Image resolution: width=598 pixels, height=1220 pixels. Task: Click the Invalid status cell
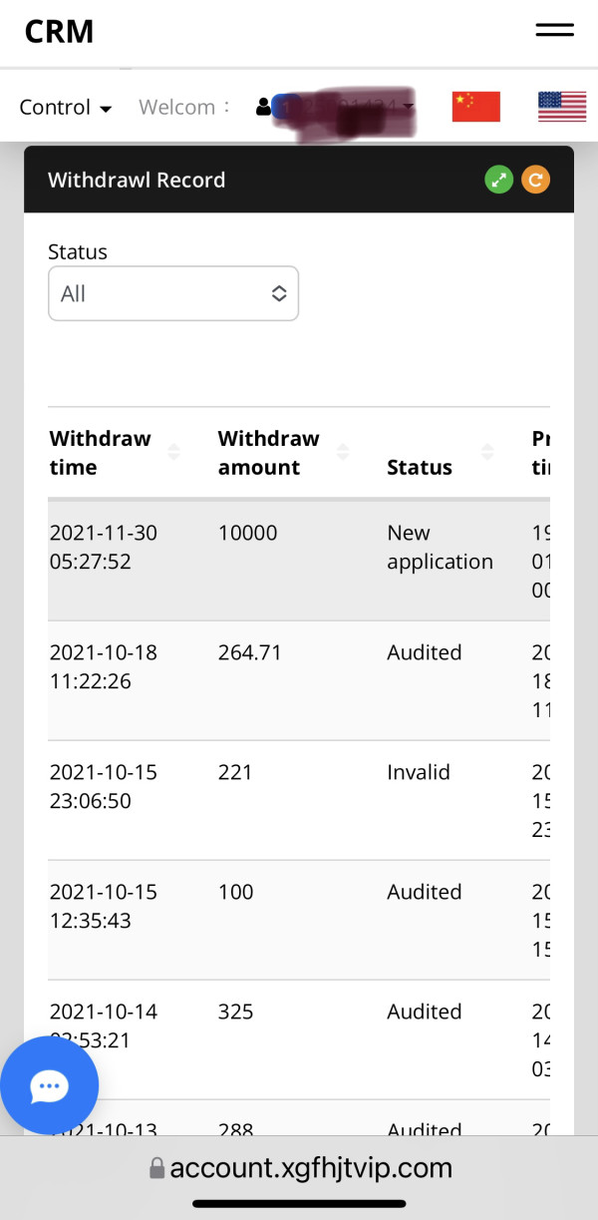[419, 772]
